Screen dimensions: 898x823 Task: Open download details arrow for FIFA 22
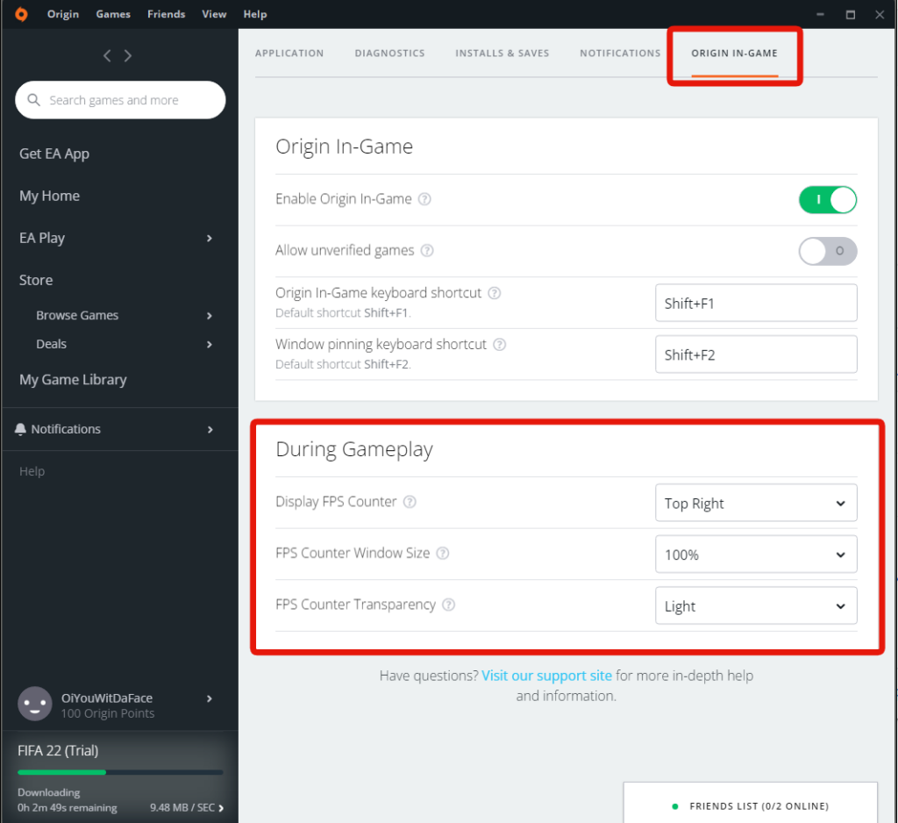[221, 808]
